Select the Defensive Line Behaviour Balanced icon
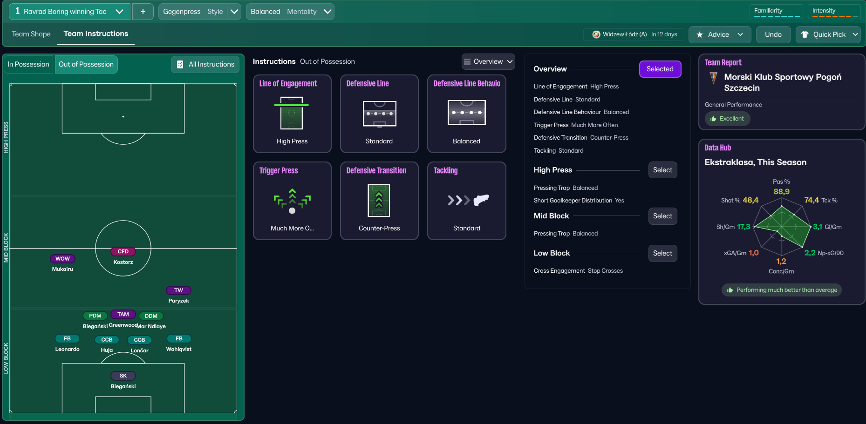 coord(466,113)
